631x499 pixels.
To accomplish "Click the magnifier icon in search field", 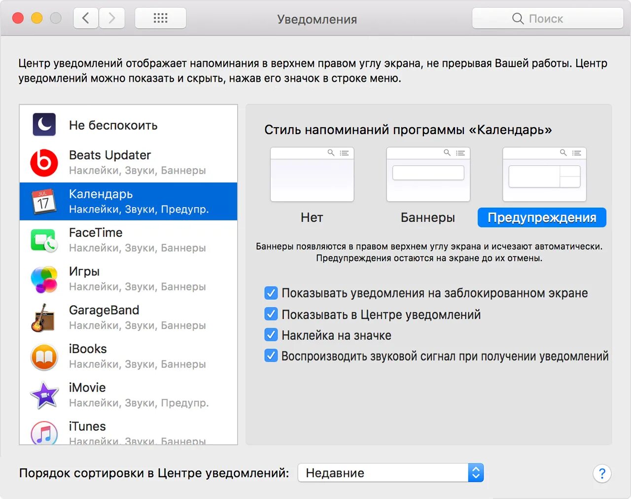I will click(x=518, y=19).
